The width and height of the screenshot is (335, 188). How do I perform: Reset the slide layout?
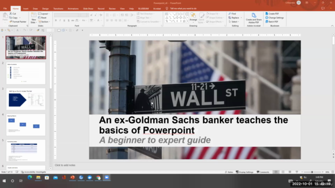[x=42, y=18]
